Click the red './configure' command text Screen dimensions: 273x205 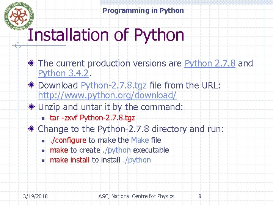pos(68,140)
